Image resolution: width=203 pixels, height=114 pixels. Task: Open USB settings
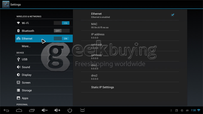44,59
